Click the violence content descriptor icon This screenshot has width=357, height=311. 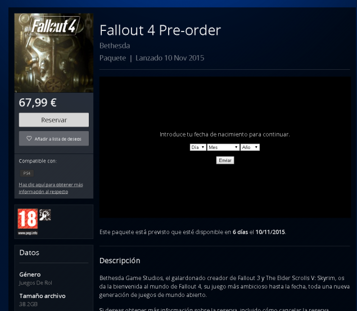45,215
